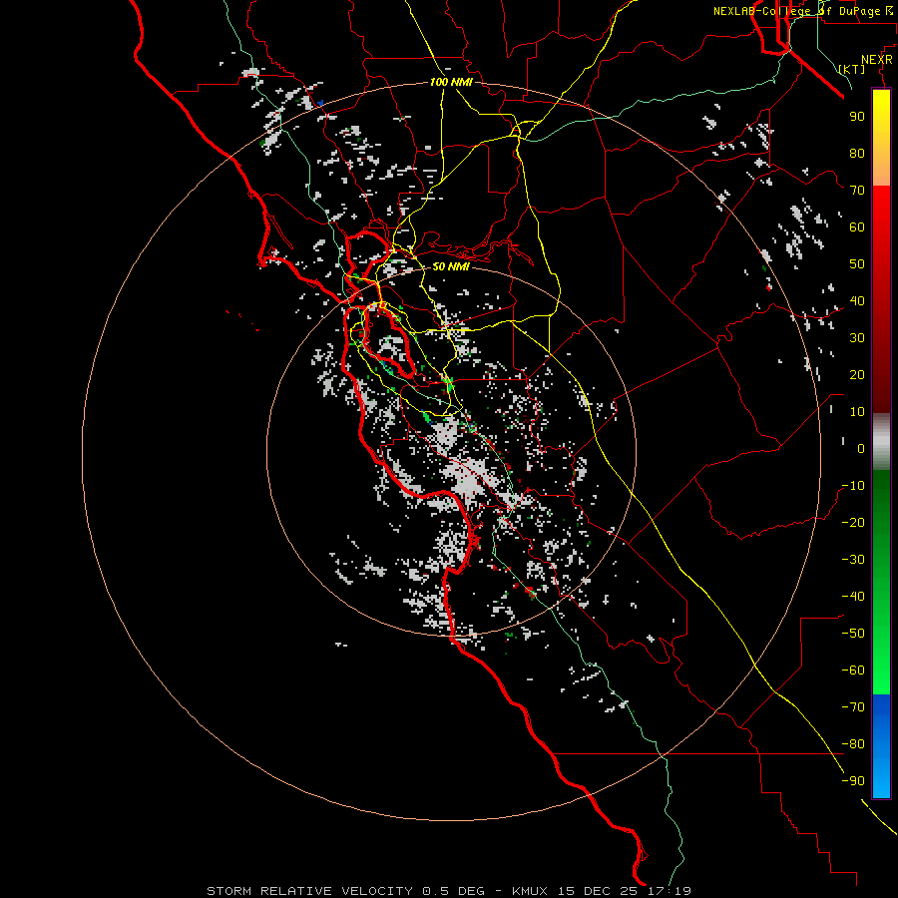Viewport: 898px width, 898px height.
Task: Click the "STORM RELATIVE VELOCITY" product title
Action: click(309, 891)
